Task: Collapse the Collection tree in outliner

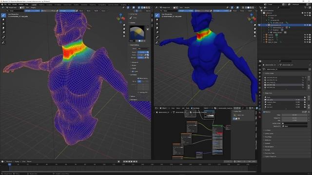Action: coord(262,13)
